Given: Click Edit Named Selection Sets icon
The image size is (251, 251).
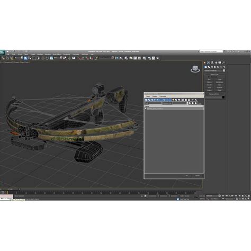Looking at the screenshot, I should (x=96, y=58).
